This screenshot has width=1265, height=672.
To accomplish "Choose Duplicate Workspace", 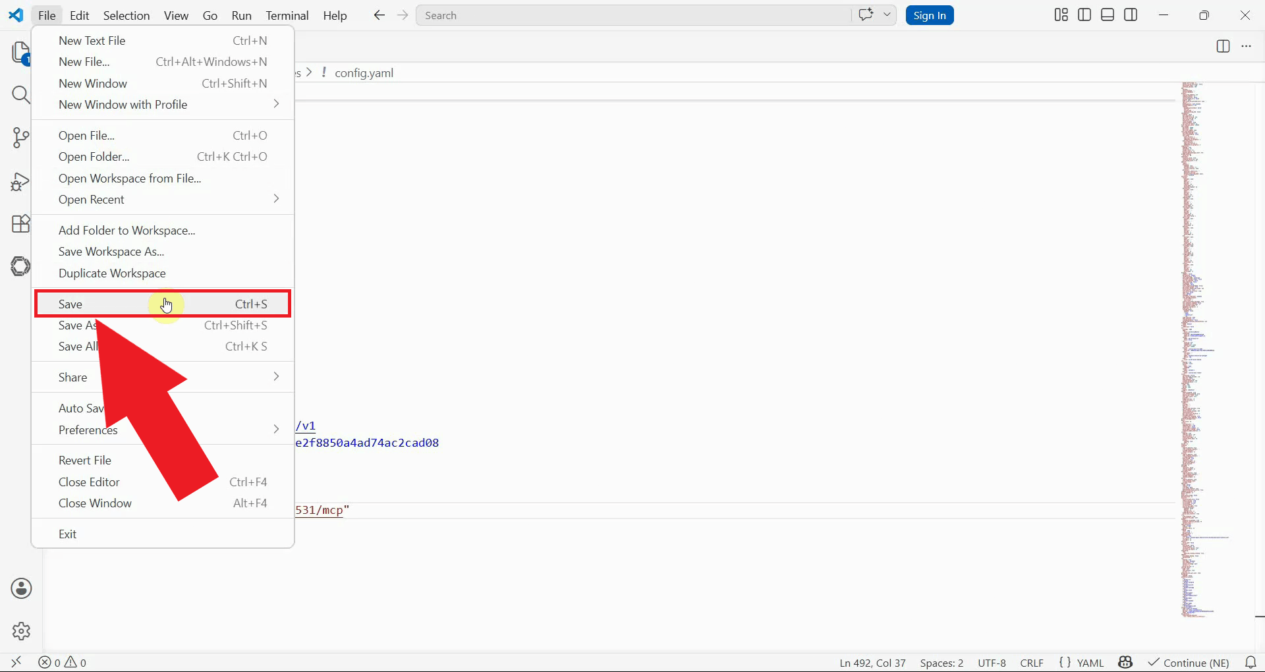I will pyautogui.click(x=163, y=273).
